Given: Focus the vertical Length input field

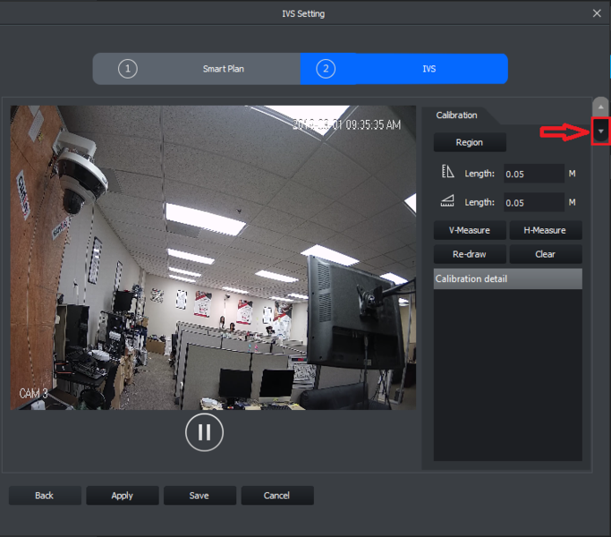Looking at the screenshot, I should click(x=533, y=174).
